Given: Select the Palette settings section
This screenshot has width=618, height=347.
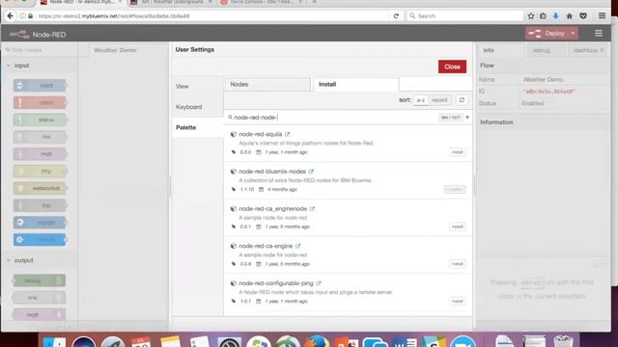Looking at the screenshot, I should 197,127.
